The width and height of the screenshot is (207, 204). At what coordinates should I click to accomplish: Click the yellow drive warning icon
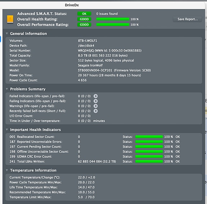pos(10,19)
